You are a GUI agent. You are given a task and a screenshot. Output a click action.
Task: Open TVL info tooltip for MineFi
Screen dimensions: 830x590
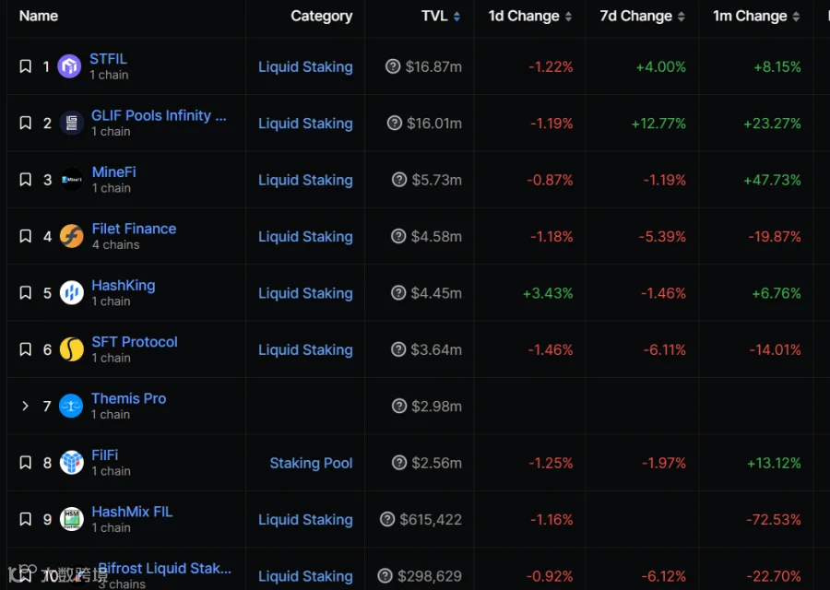399,180
